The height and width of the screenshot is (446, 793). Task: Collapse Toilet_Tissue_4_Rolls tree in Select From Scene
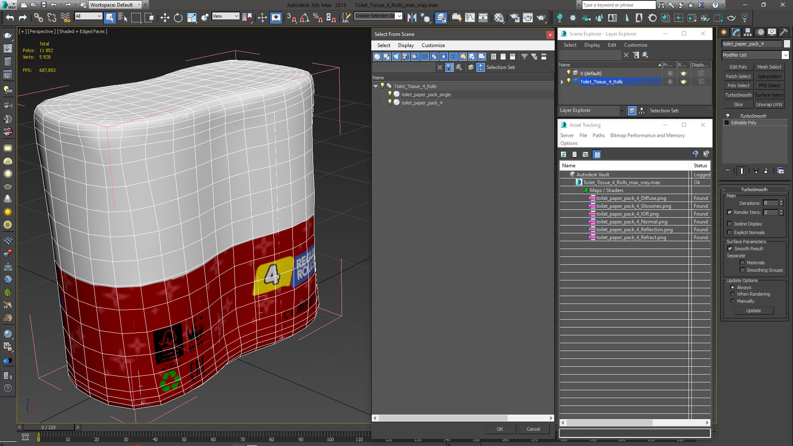375,86
